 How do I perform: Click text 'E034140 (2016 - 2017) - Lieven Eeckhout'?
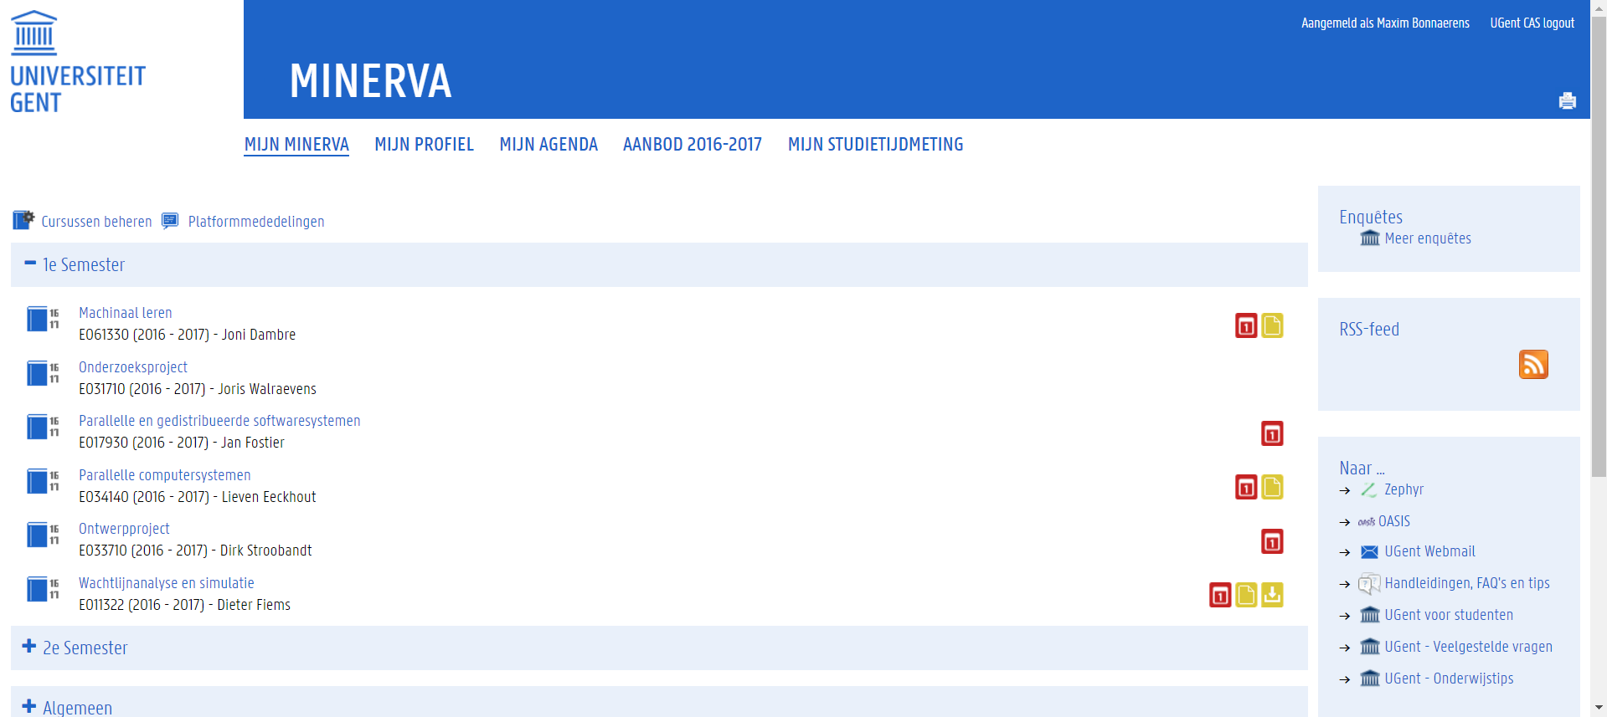(x=198, y=497)
